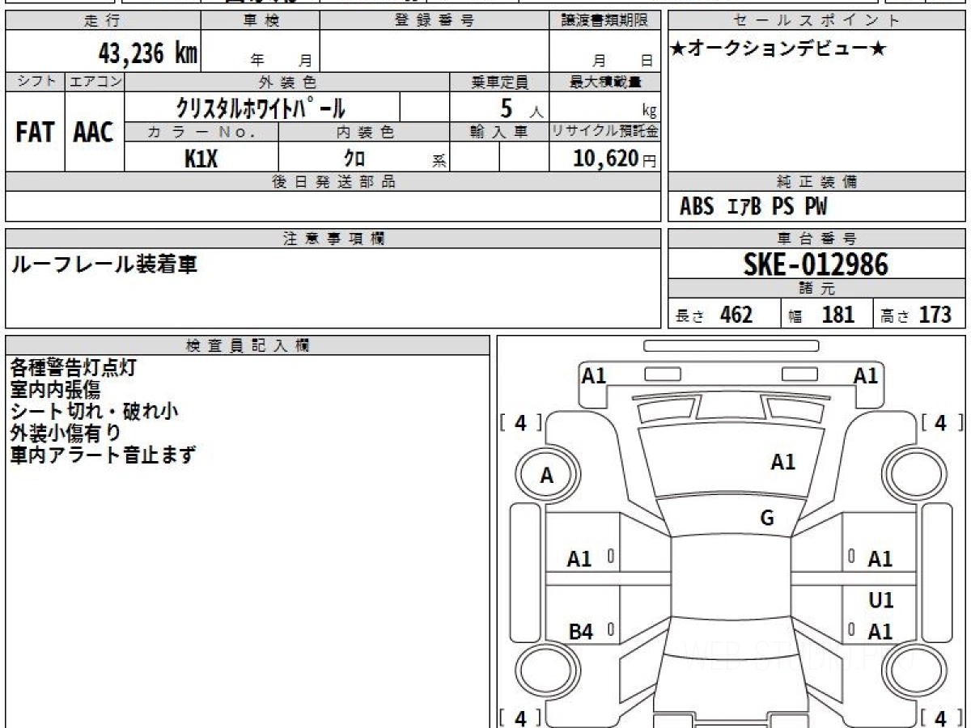
Task: Click the top-right A1 bumper mark
Action: pyautogui.click(x=866, y=375)
